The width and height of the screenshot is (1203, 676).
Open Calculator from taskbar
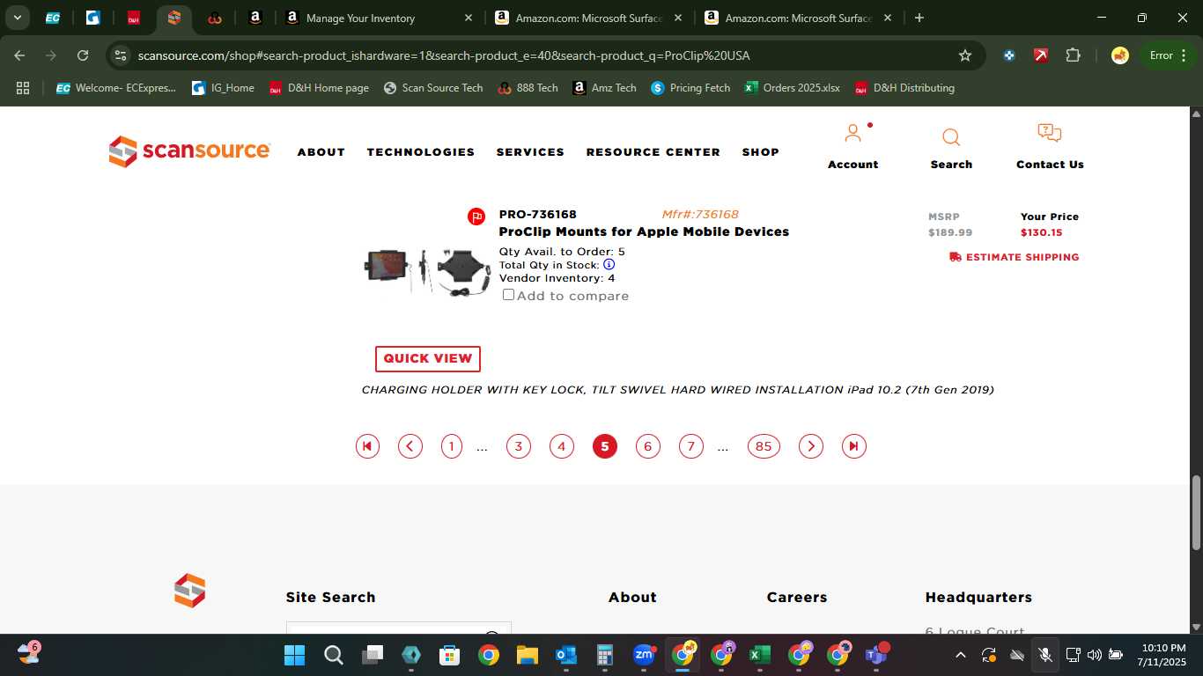[605, 655]
